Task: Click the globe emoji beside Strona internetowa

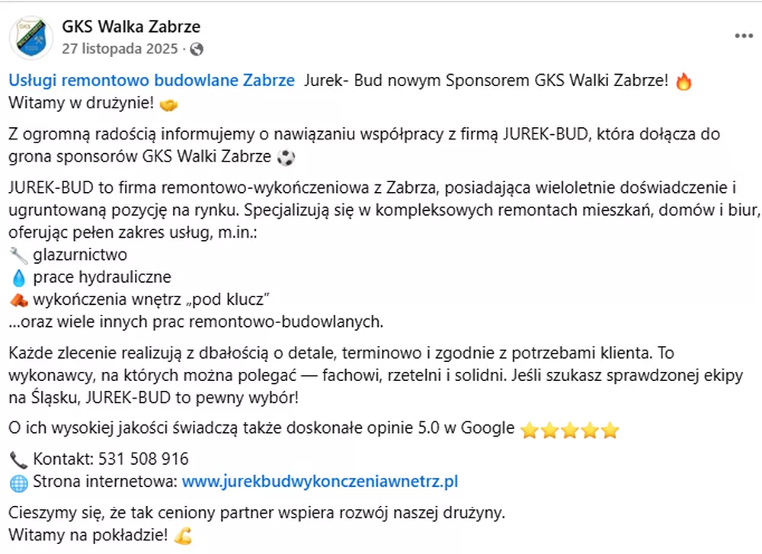Action: coord(18,482)
